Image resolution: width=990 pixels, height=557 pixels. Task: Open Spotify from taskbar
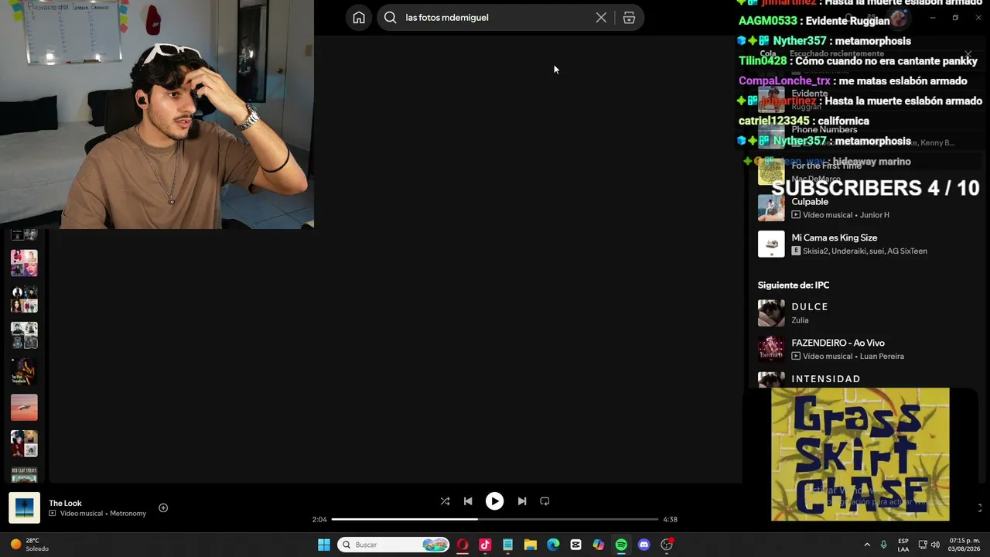[x=621, y=545]
